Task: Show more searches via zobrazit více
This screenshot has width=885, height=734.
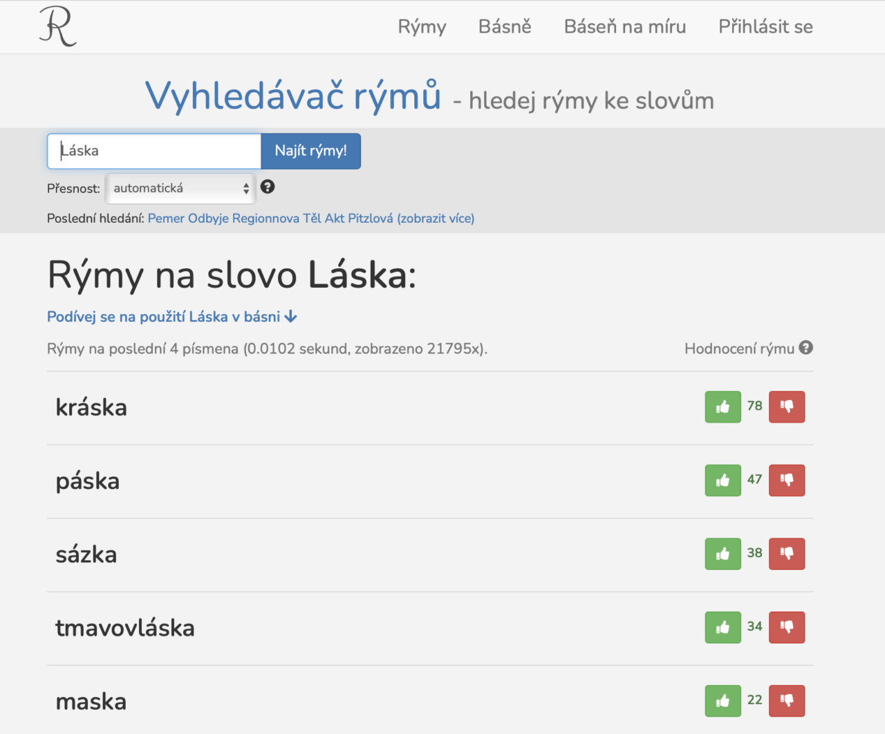Action: tap(436, 218)
